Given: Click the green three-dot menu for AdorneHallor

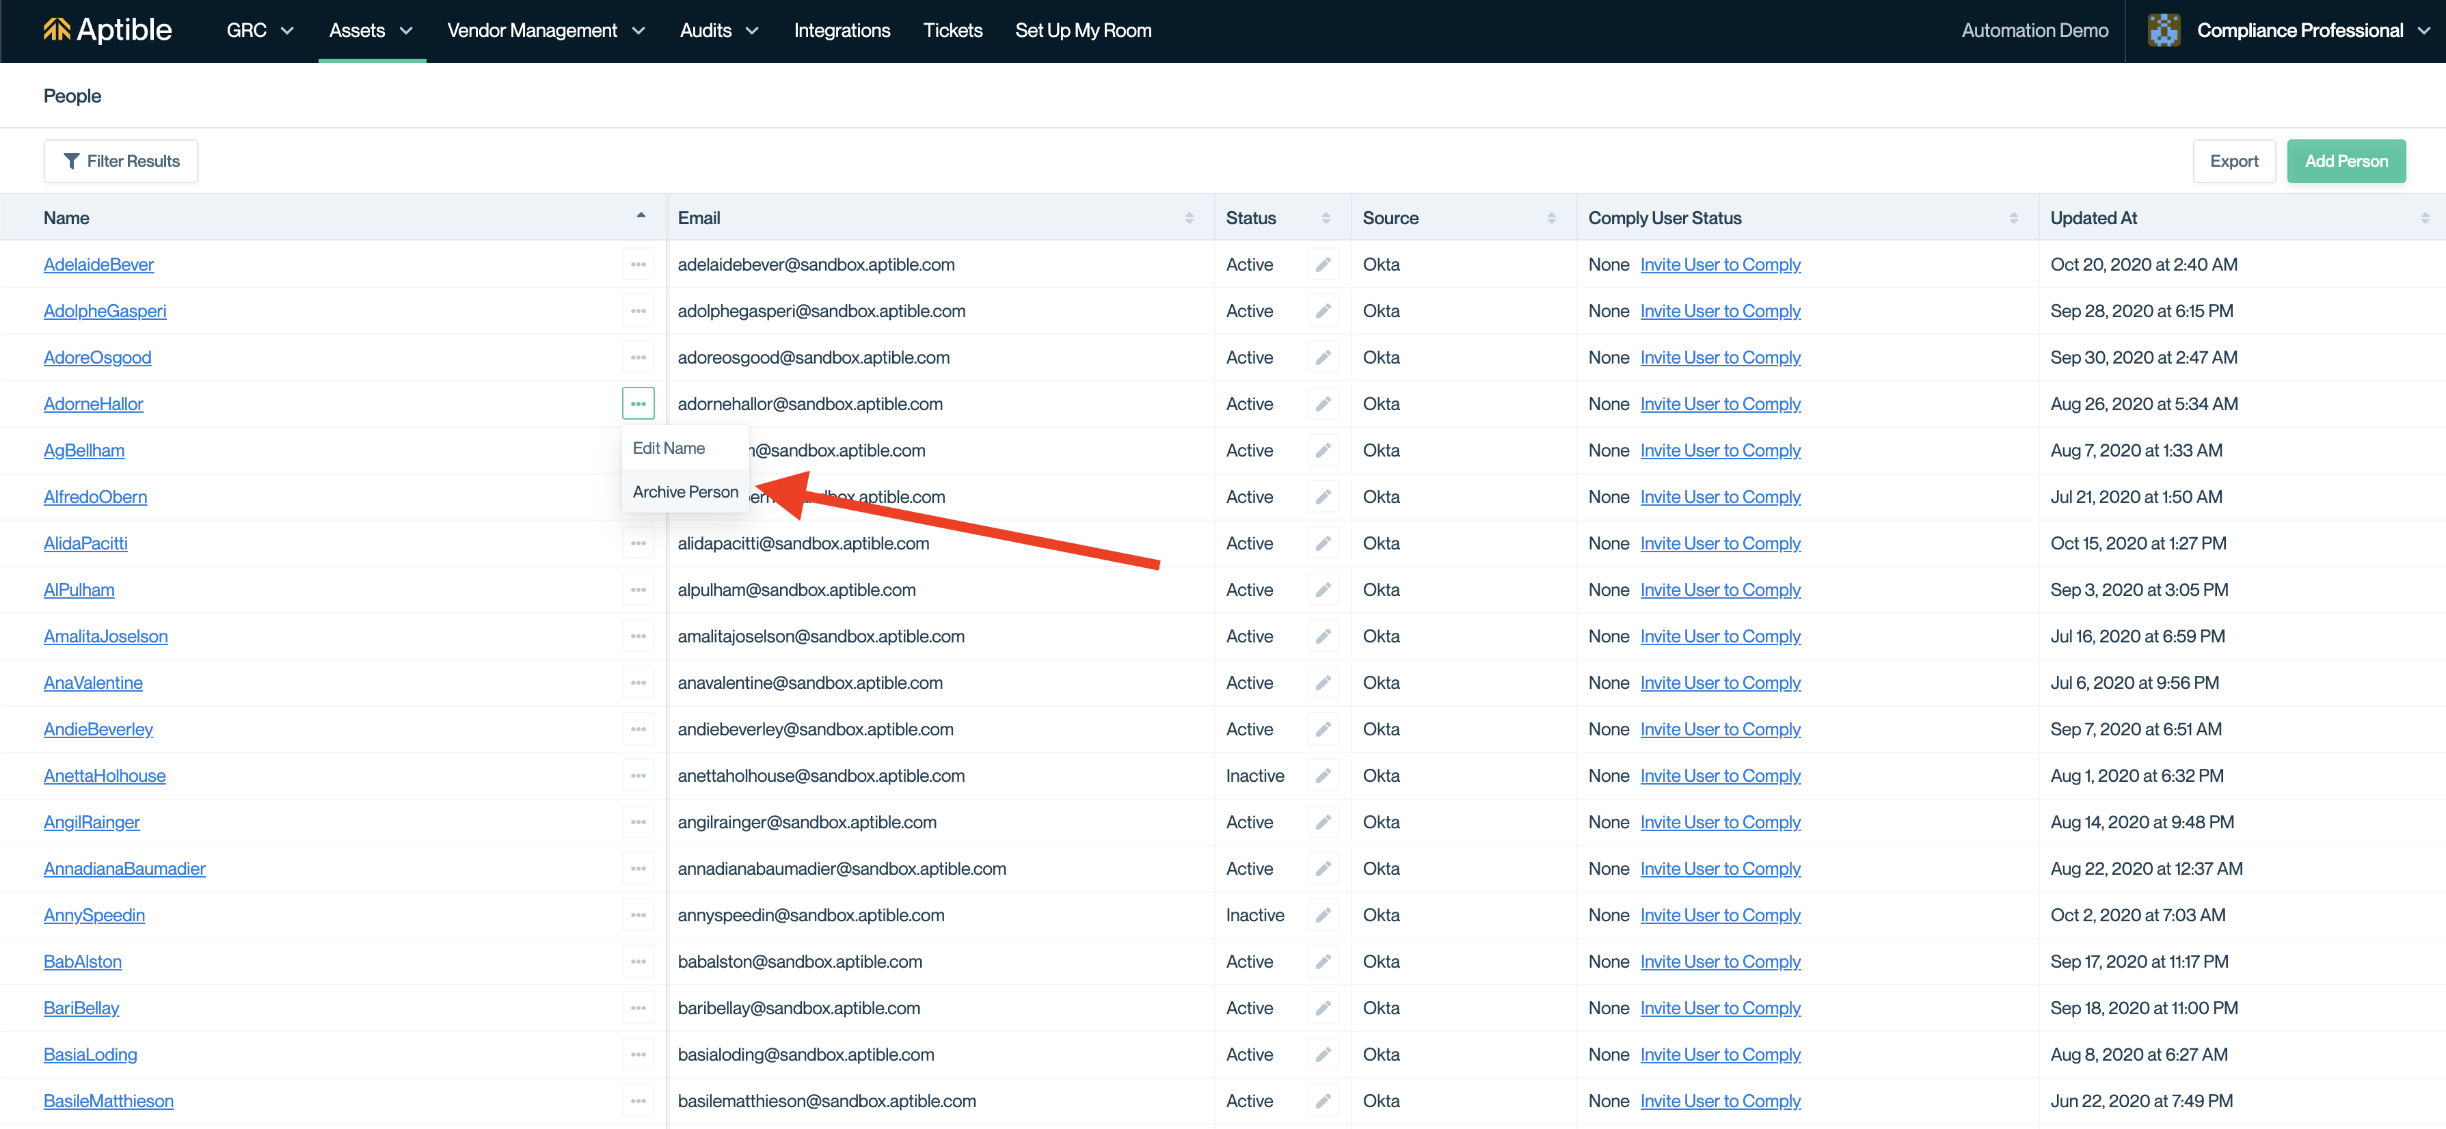Looking at the screenshot, I should pyautogui.click(x=638, y=405).
